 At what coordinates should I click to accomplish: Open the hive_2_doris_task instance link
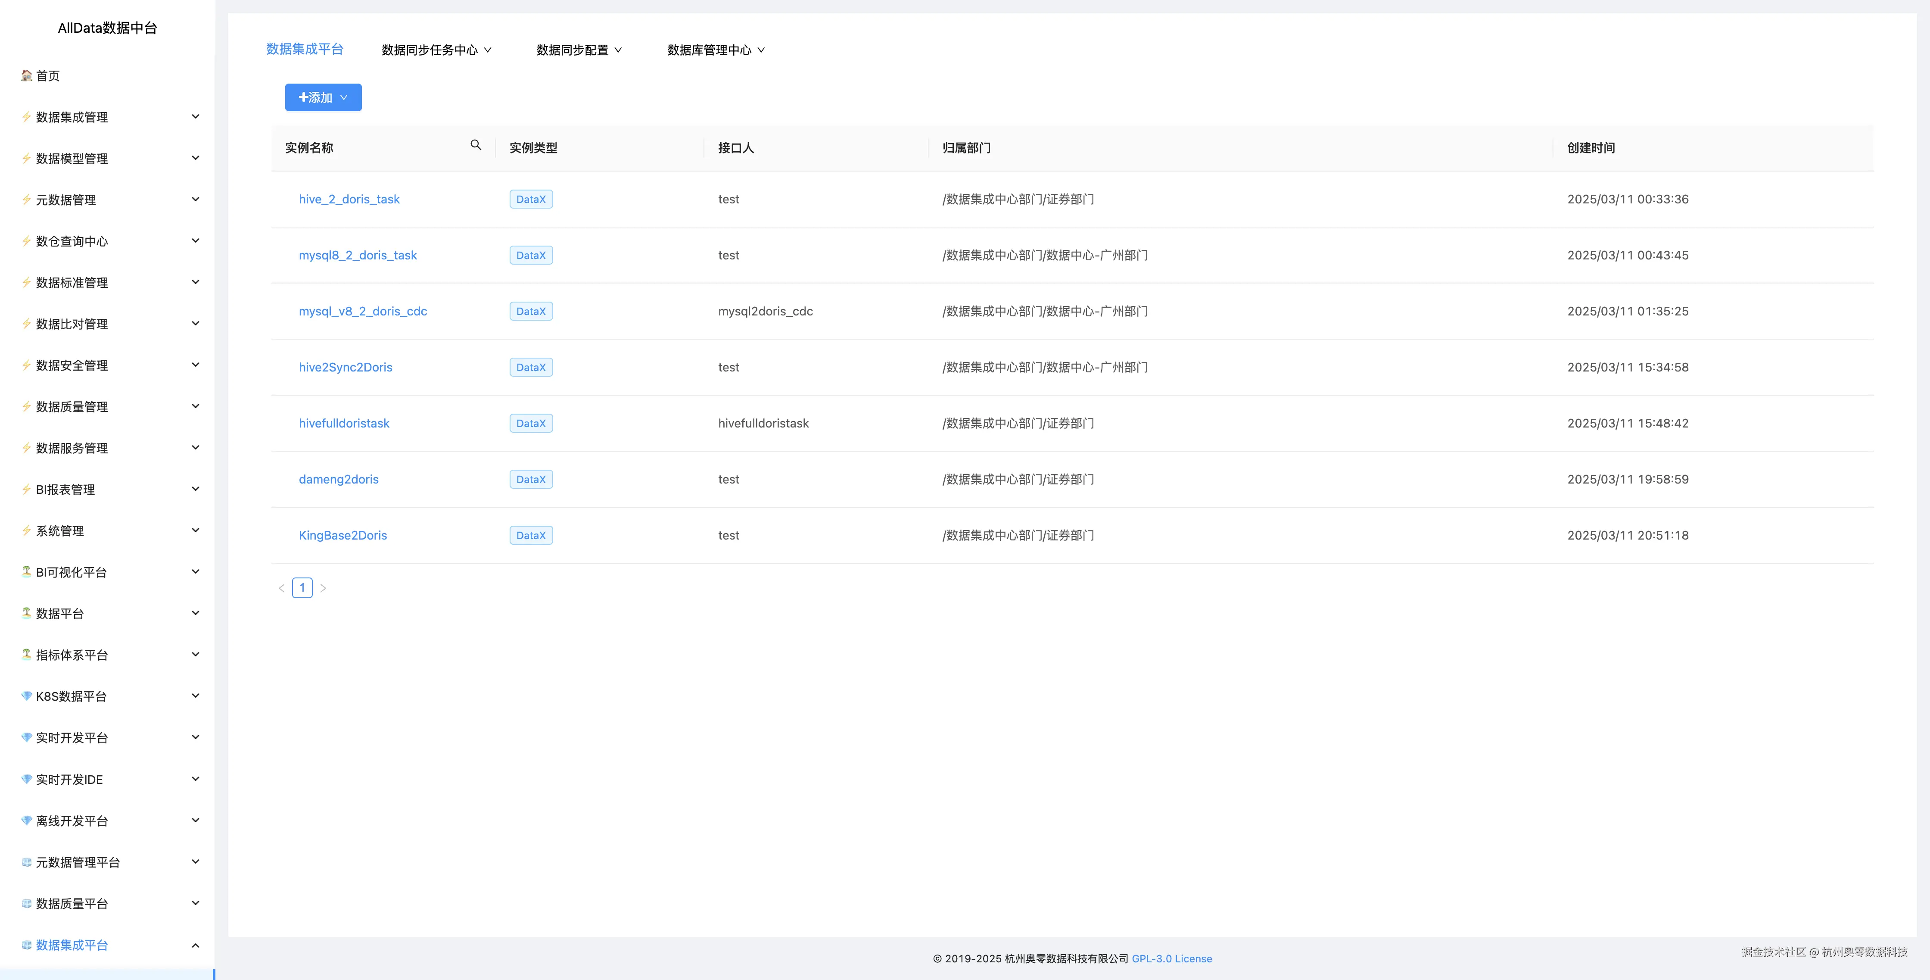pyautogui.click(x=349, y=199)
